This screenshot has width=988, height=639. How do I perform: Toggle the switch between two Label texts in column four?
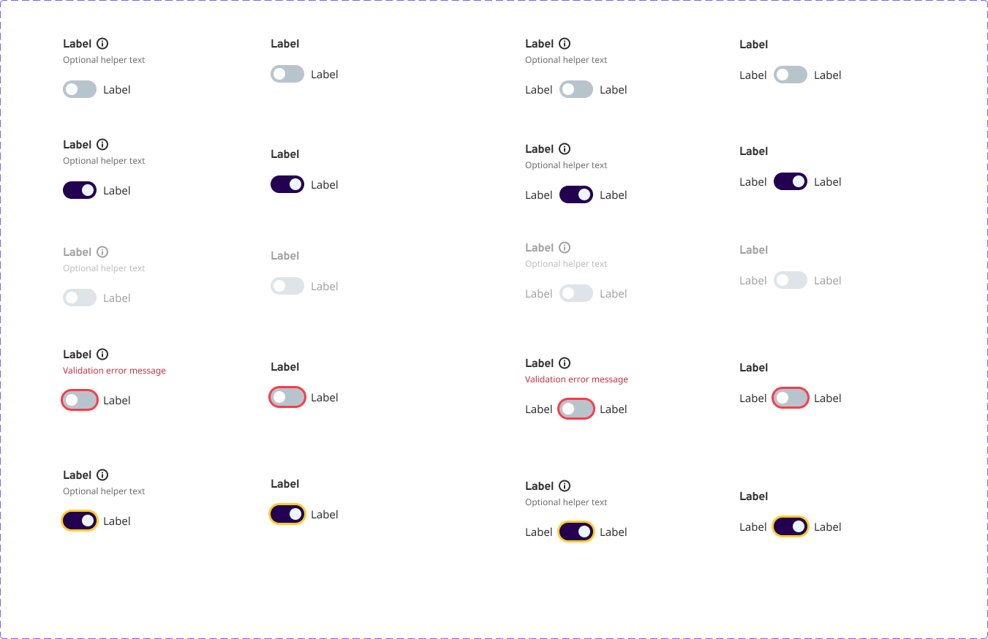pyautogui.click(x=790, y=75)
